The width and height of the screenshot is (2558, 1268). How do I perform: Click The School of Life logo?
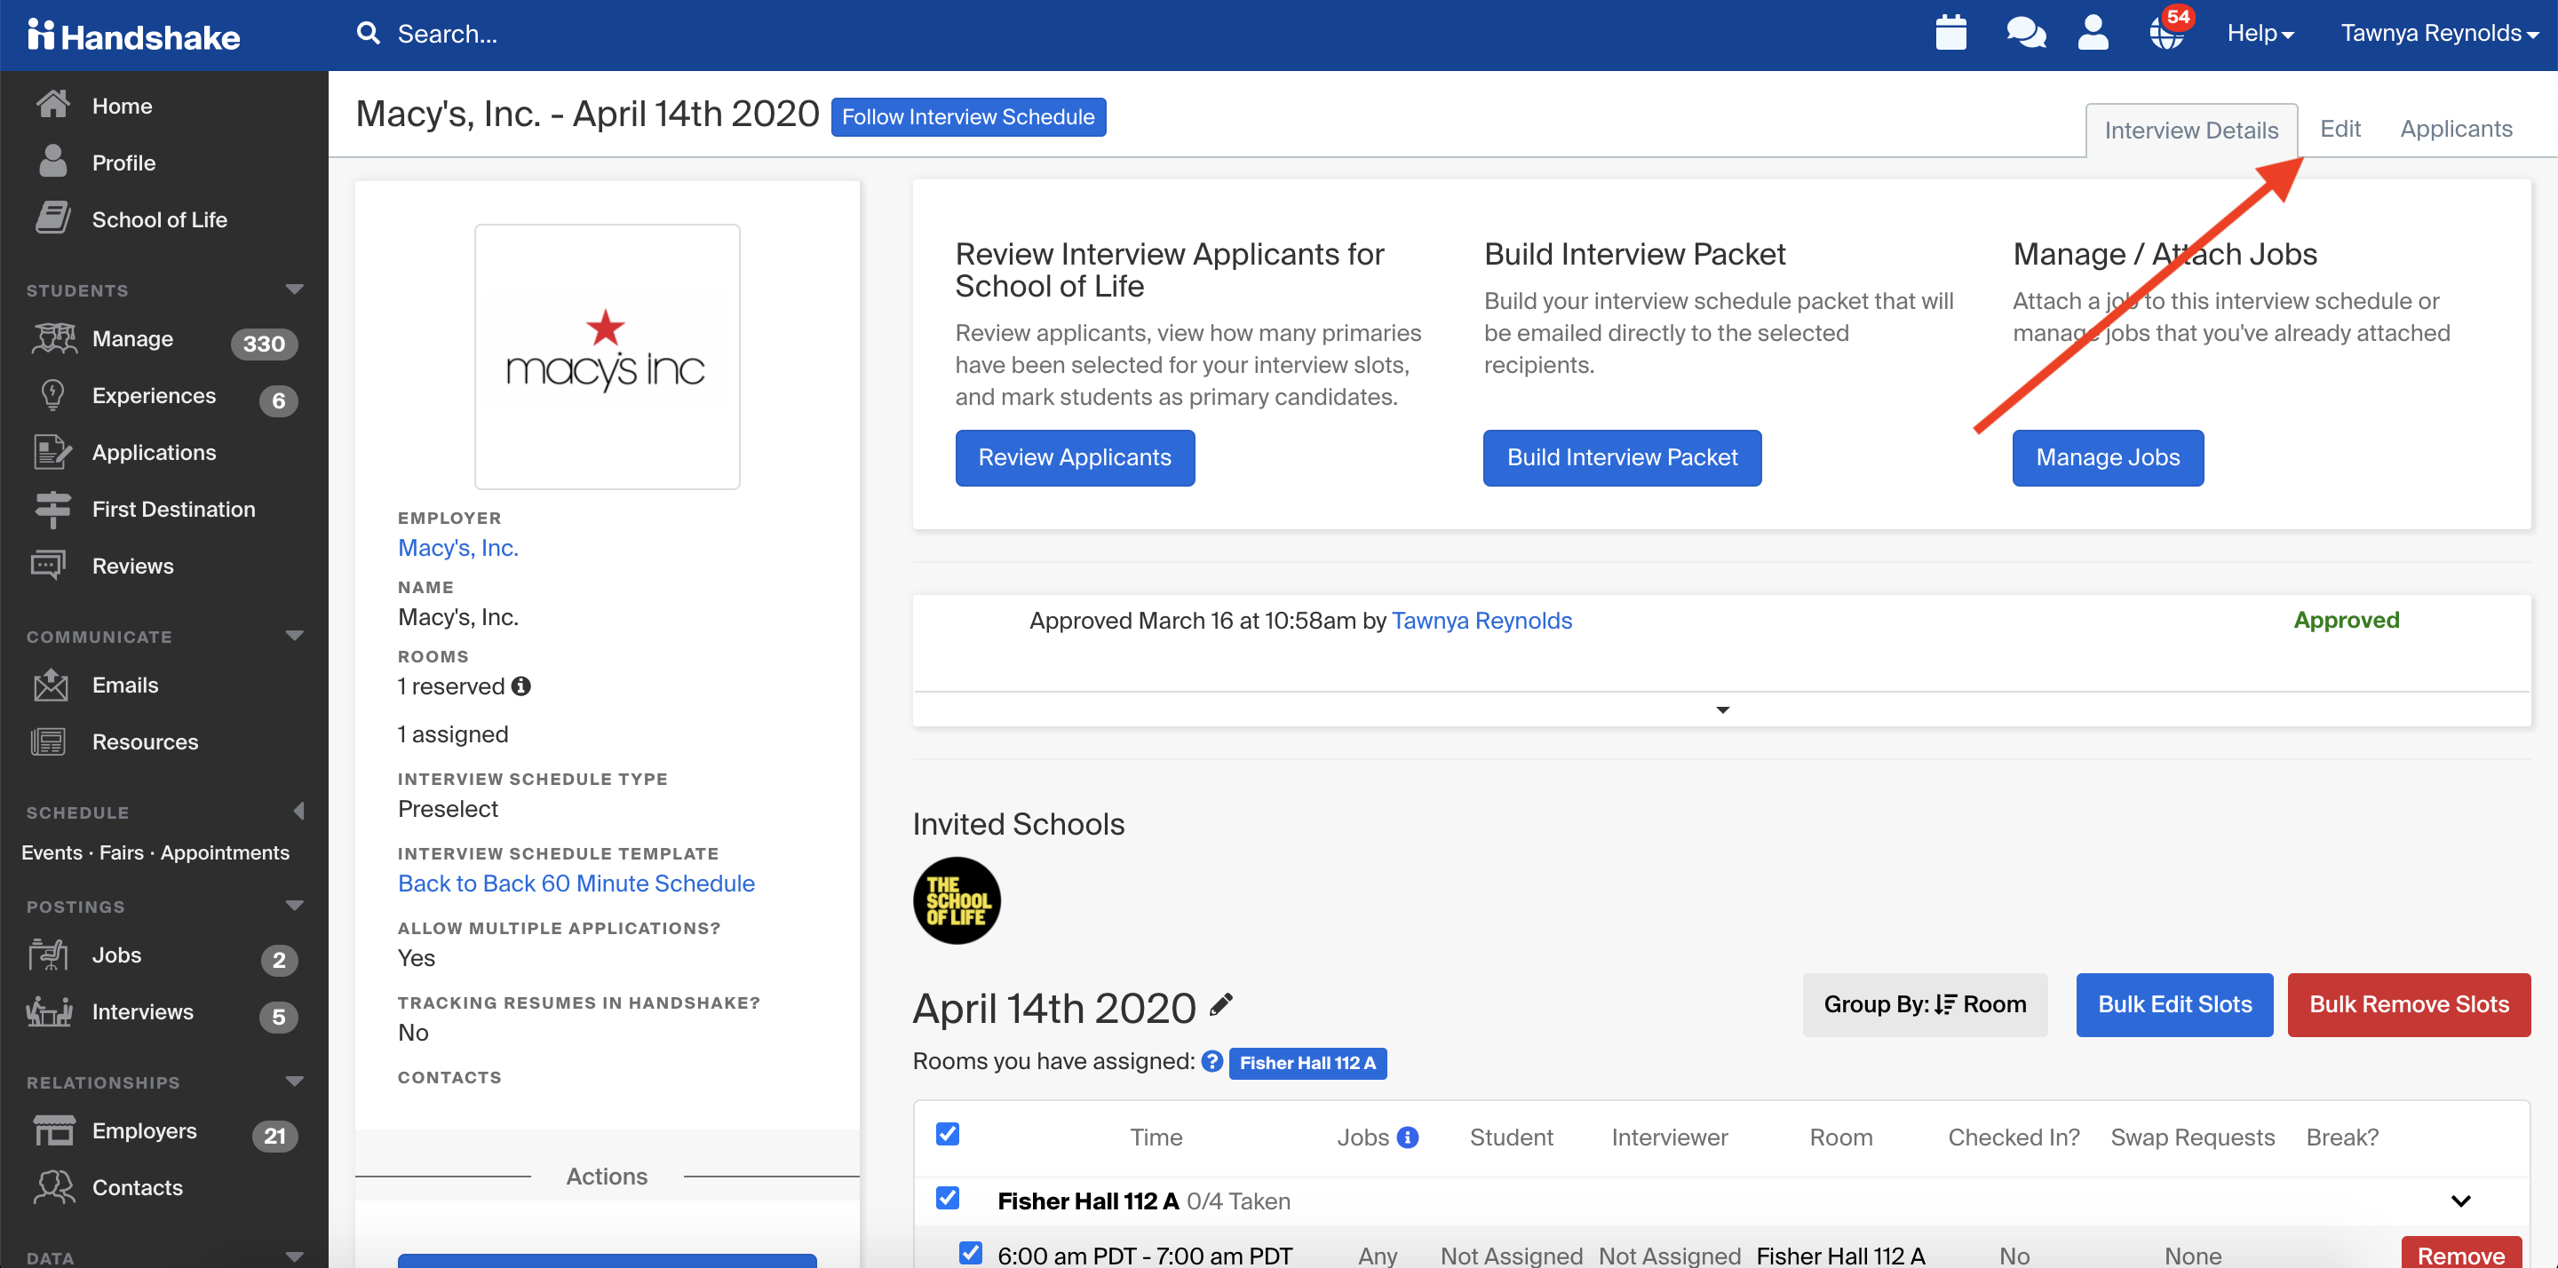tap(957, 900)
